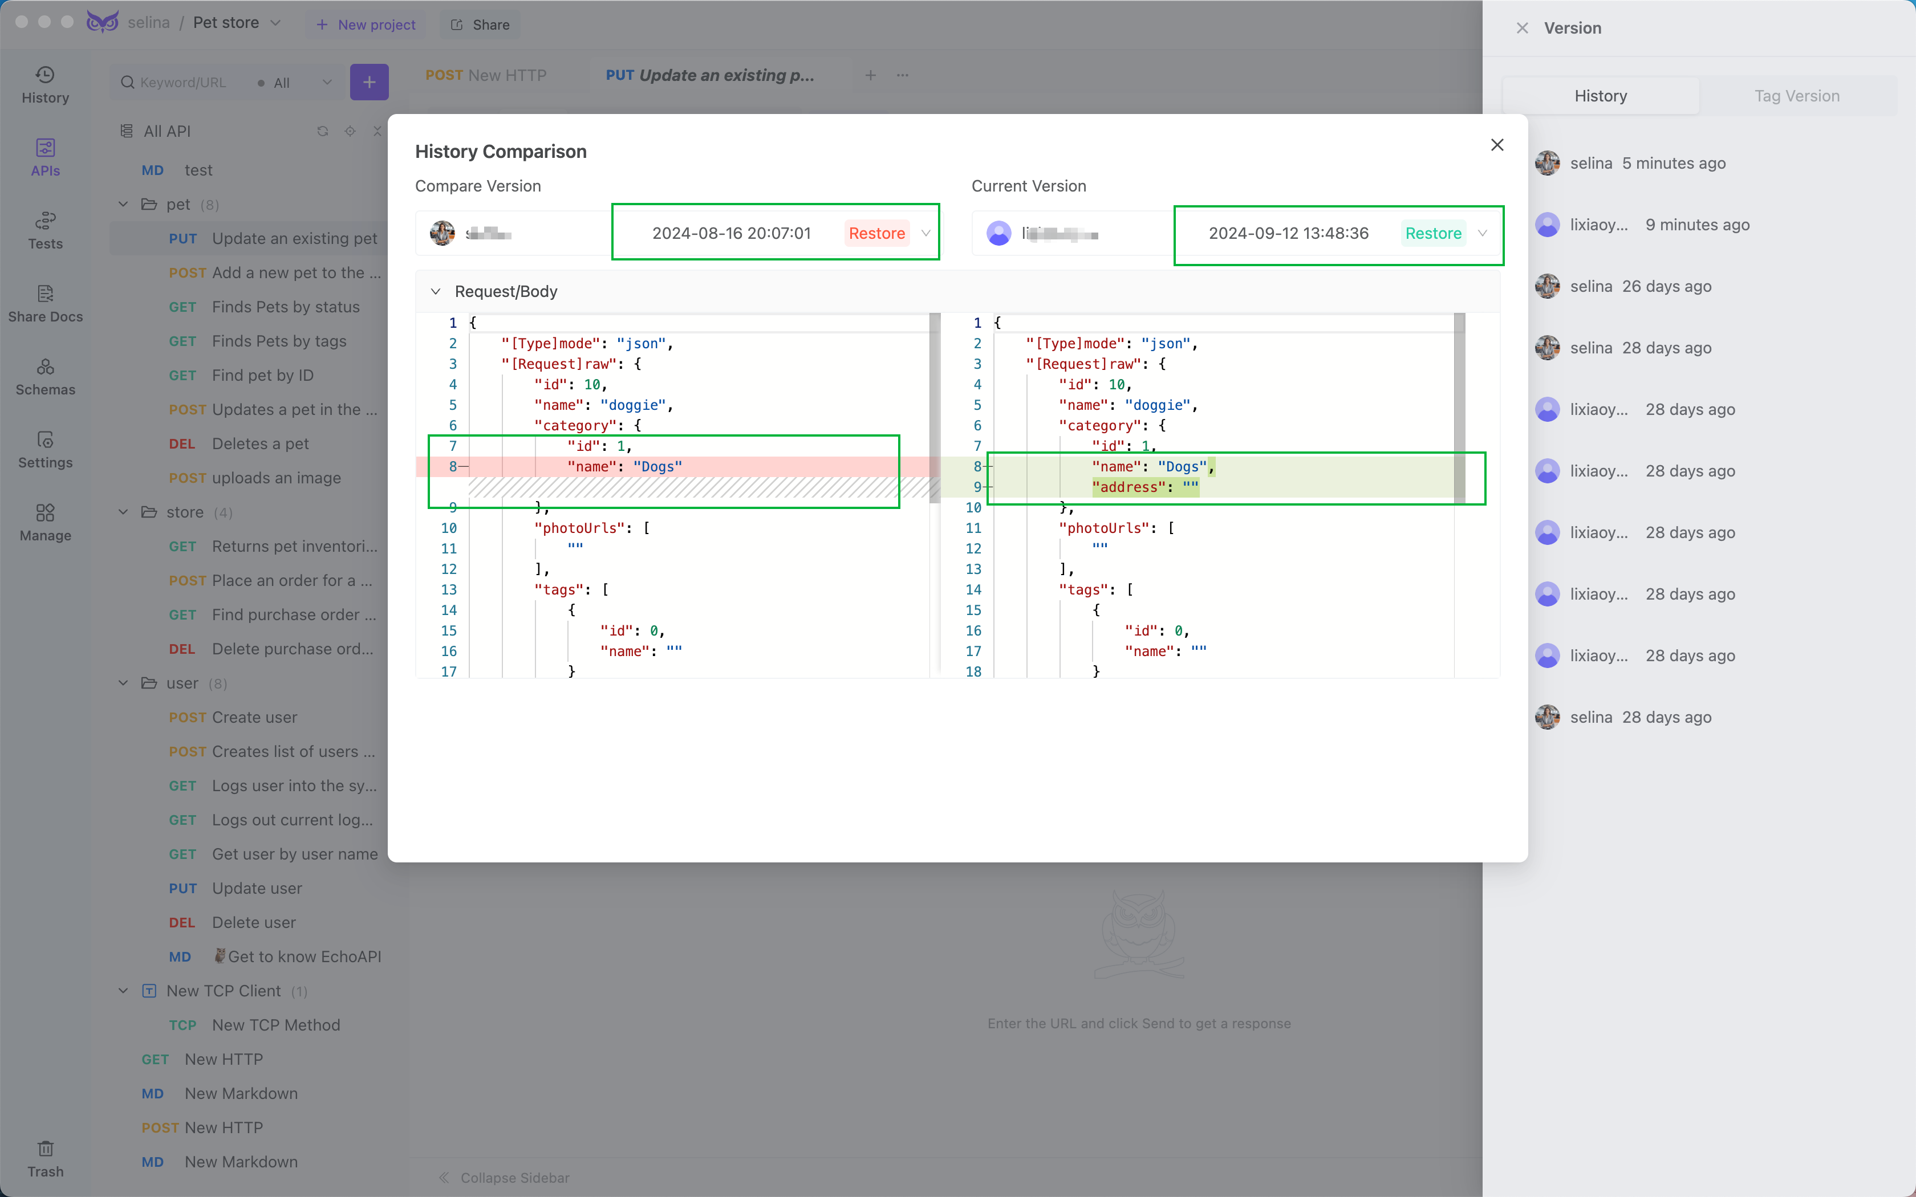This screenshot has height=1197, width=1916.
Task: Click the search magnifier icon
Action: [x=128, y=82]
